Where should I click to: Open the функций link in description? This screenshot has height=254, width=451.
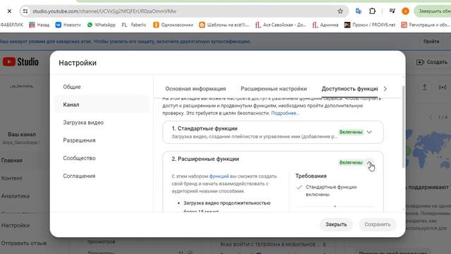pyautogui.click(x=219, y=176)
